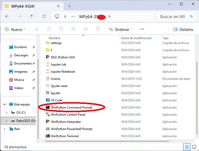This screenshot has width=199, height=151.
Task: Select the IDLE (Python GUI) icon
Action: pos(48,57)
